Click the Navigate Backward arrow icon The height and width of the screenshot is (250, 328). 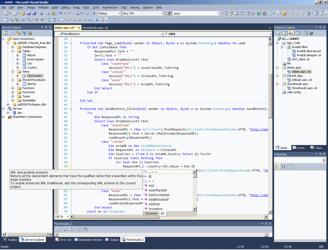click(x=79, y=13)
